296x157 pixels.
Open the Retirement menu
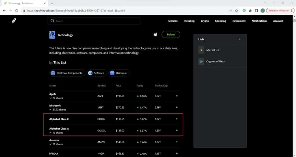coord(239,21)
